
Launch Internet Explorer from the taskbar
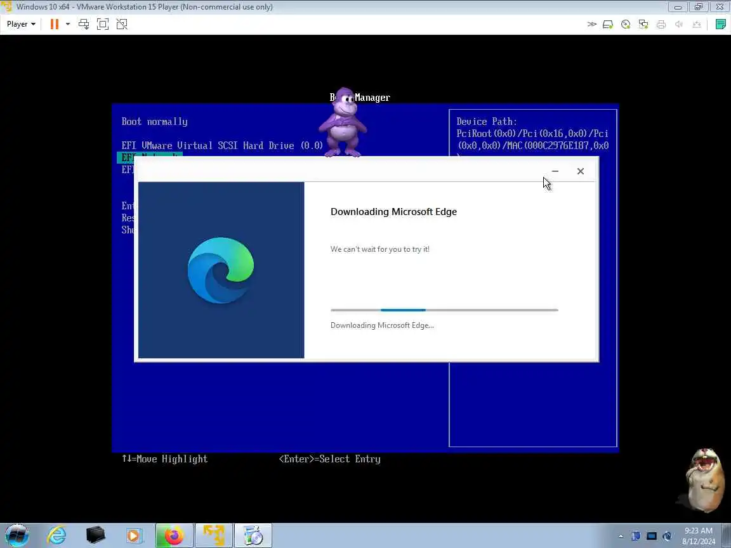(56, 535)
